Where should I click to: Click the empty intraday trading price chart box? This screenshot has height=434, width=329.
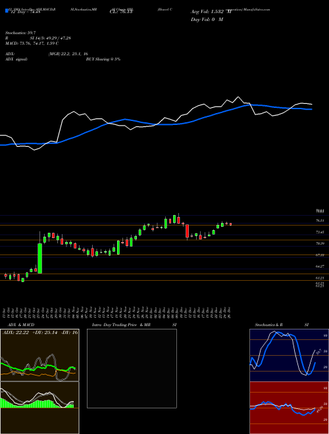(x=132, y=368)
